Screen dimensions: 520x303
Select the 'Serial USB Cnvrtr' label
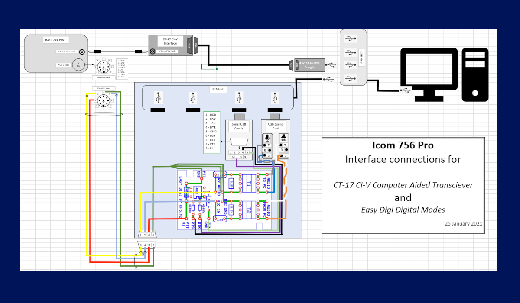pos(239,127)
